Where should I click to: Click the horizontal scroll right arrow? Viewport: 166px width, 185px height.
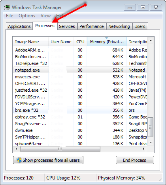(x=144, y=149)
